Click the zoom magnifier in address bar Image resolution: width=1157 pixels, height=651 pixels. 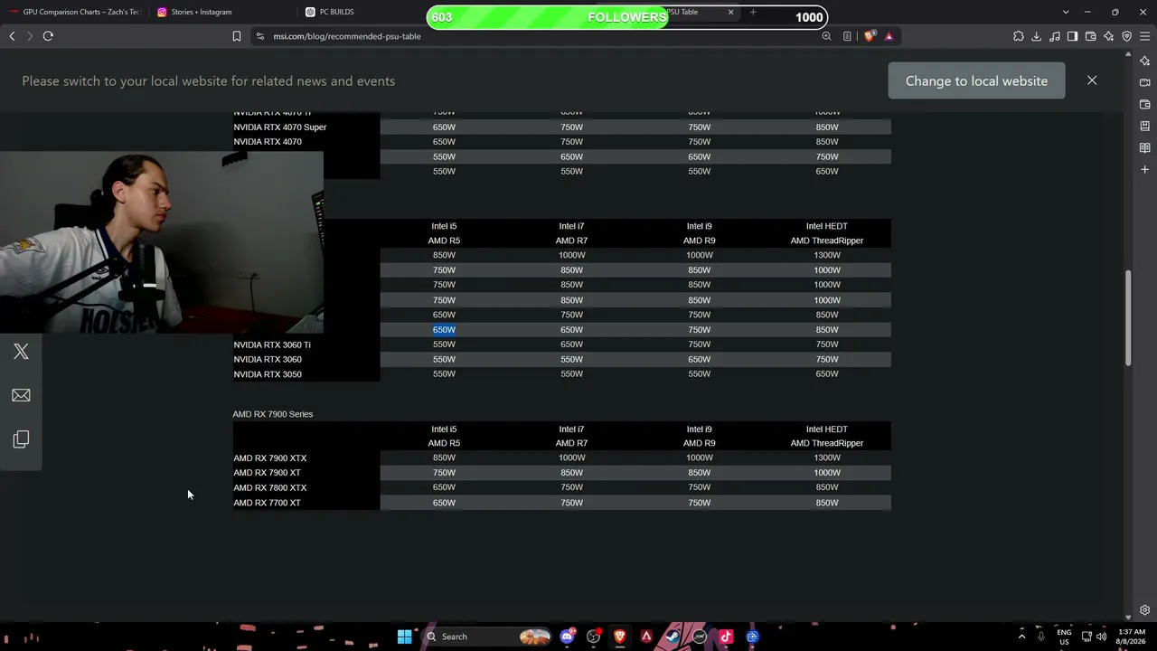point(826,36)
